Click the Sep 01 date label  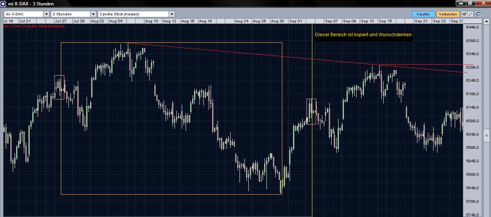point(295,21)
